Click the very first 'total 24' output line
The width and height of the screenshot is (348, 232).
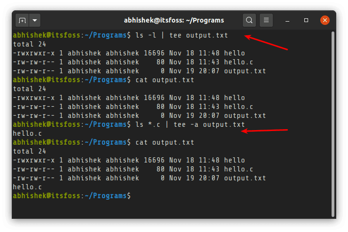pos(30,44)
